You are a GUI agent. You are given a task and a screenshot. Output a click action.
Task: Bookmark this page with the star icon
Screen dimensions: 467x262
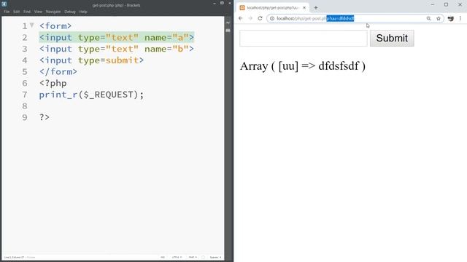point(439,18)
